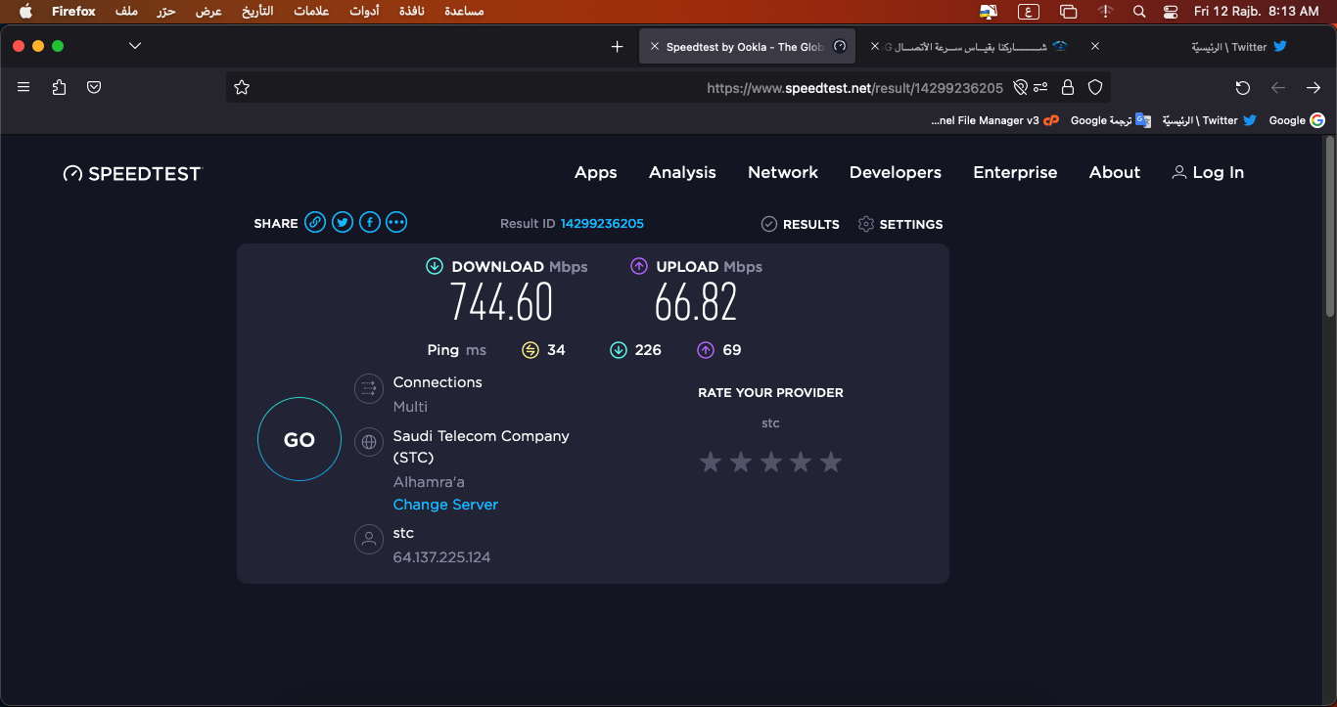Viewport: 1337px width, 707px height.
Task: Share result on Facebook icon
Action: pos(369,223)
